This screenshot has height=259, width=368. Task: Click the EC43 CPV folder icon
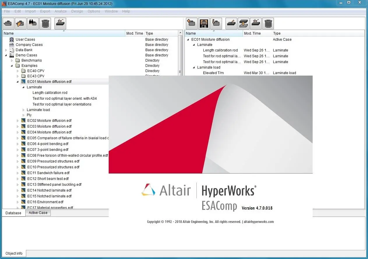click(23, 76)
